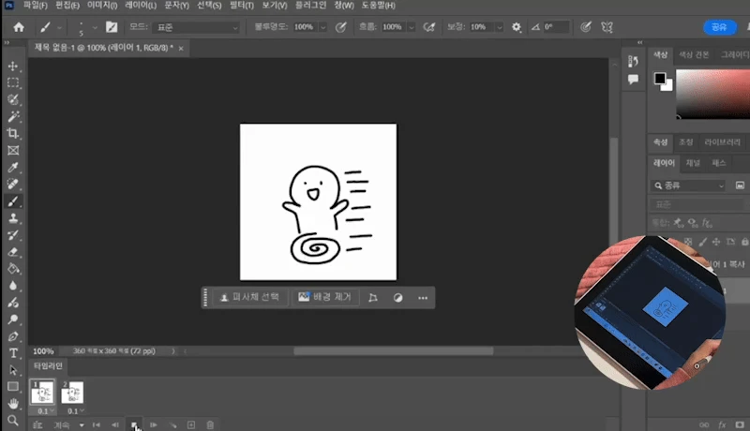
Task: Select the Hand tool
Action: pos(13,403)
